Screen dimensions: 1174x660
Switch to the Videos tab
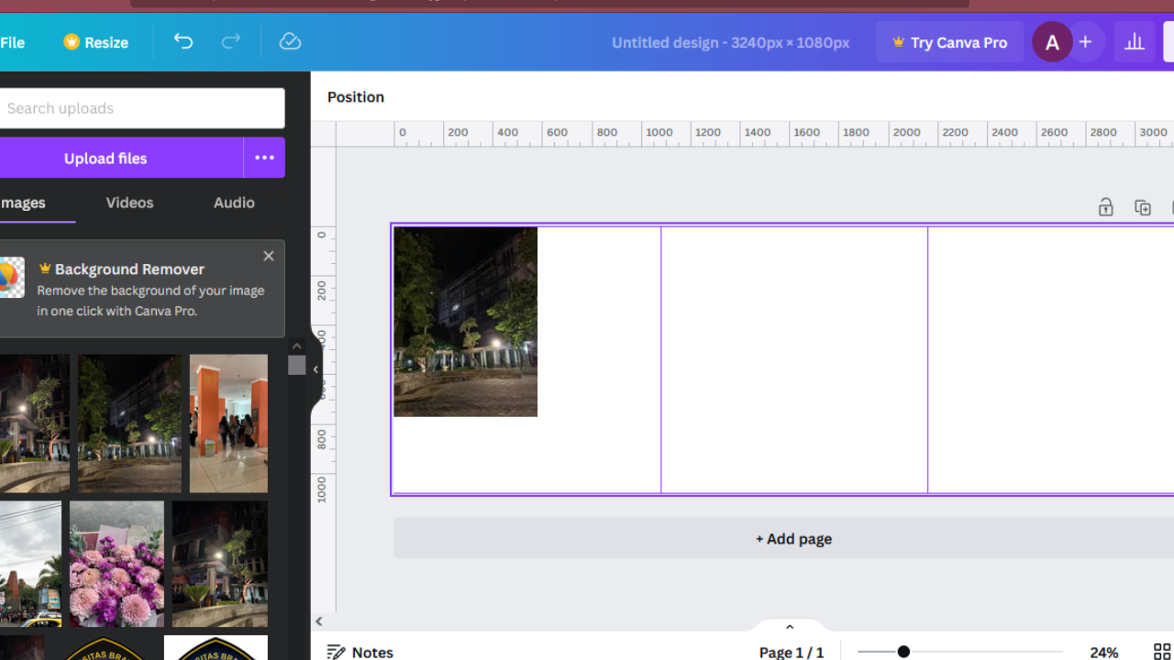pyautogui.click(x=129, y=203)
